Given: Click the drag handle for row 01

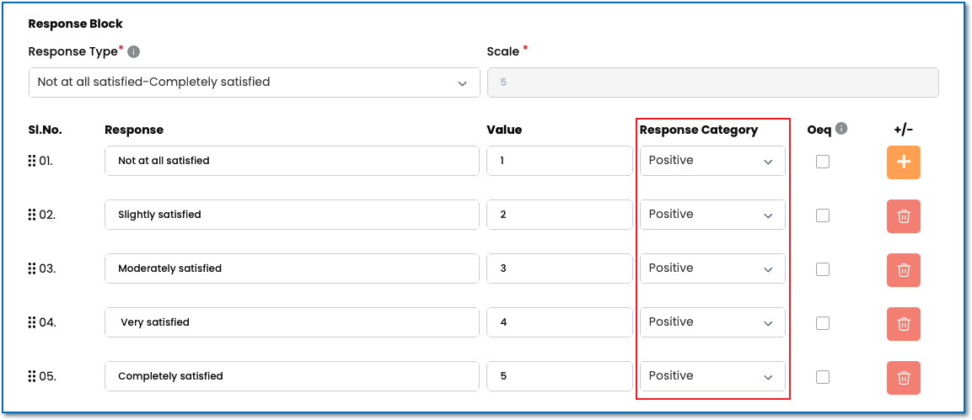Looking at the screenshot, I should (x=32, y=161).
